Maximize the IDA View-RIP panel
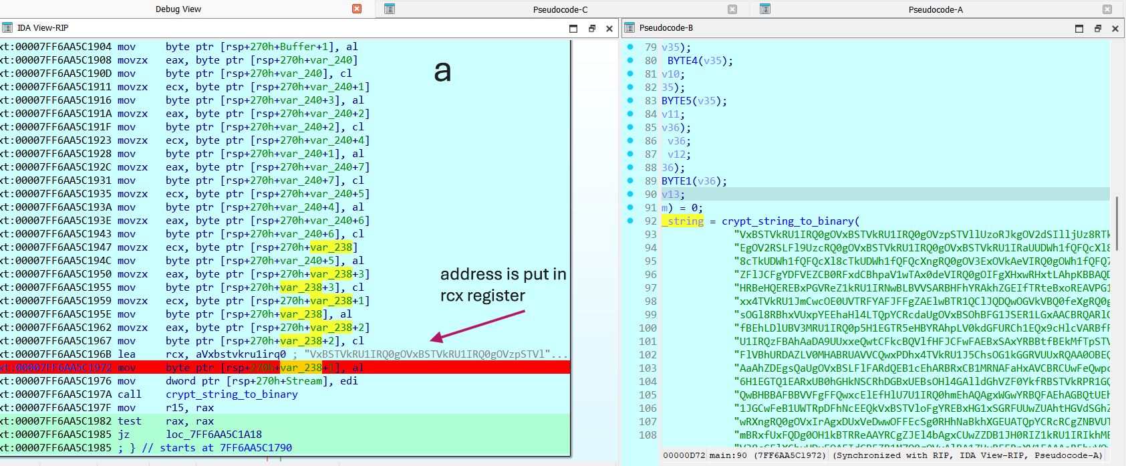 click(x=573, y=29)
